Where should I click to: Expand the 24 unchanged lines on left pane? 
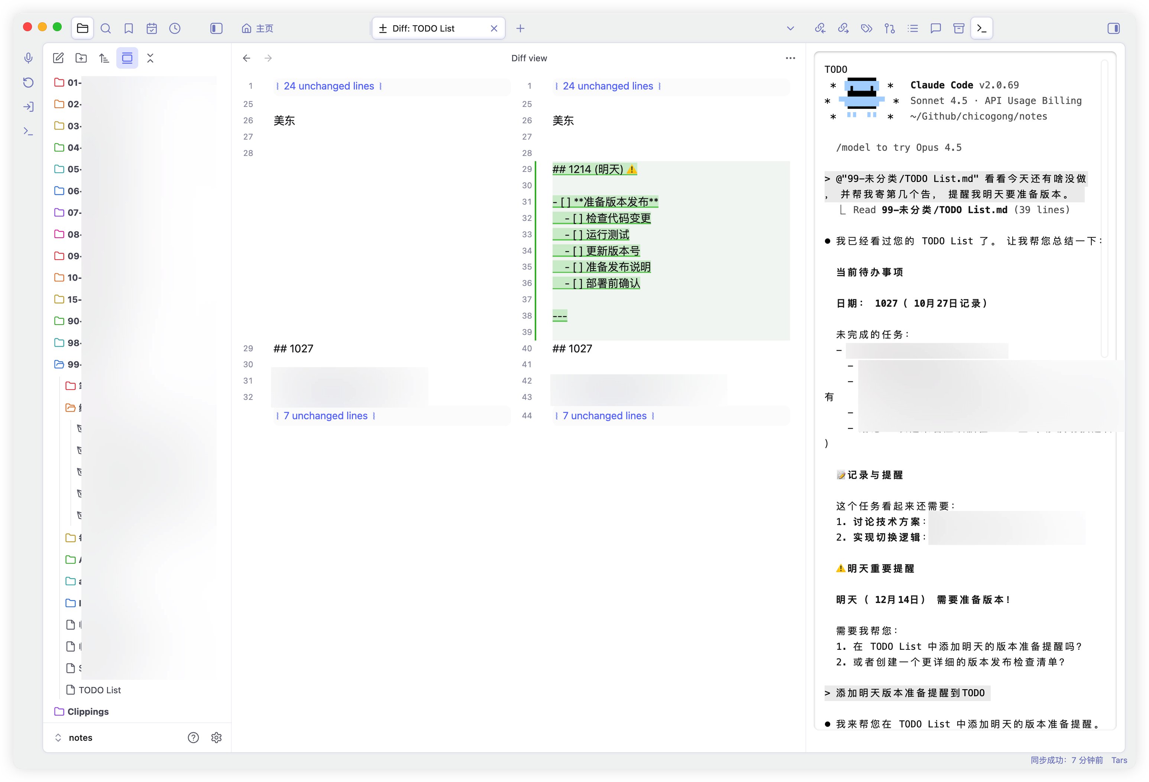coord(329,86)
